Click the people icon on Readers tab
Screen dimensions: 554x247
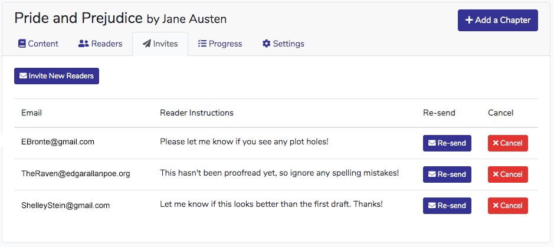[x=83, y=44]
